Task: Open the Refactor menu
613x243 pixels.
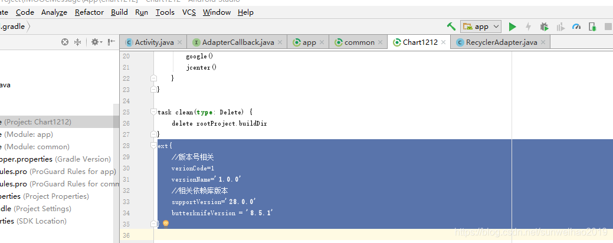Action: click(89, 12)
